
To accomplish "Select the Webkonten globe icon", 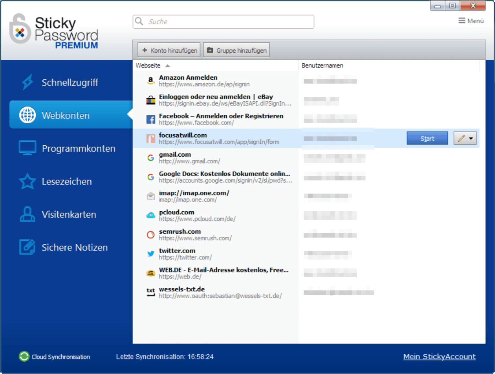I will pos(27,115).
